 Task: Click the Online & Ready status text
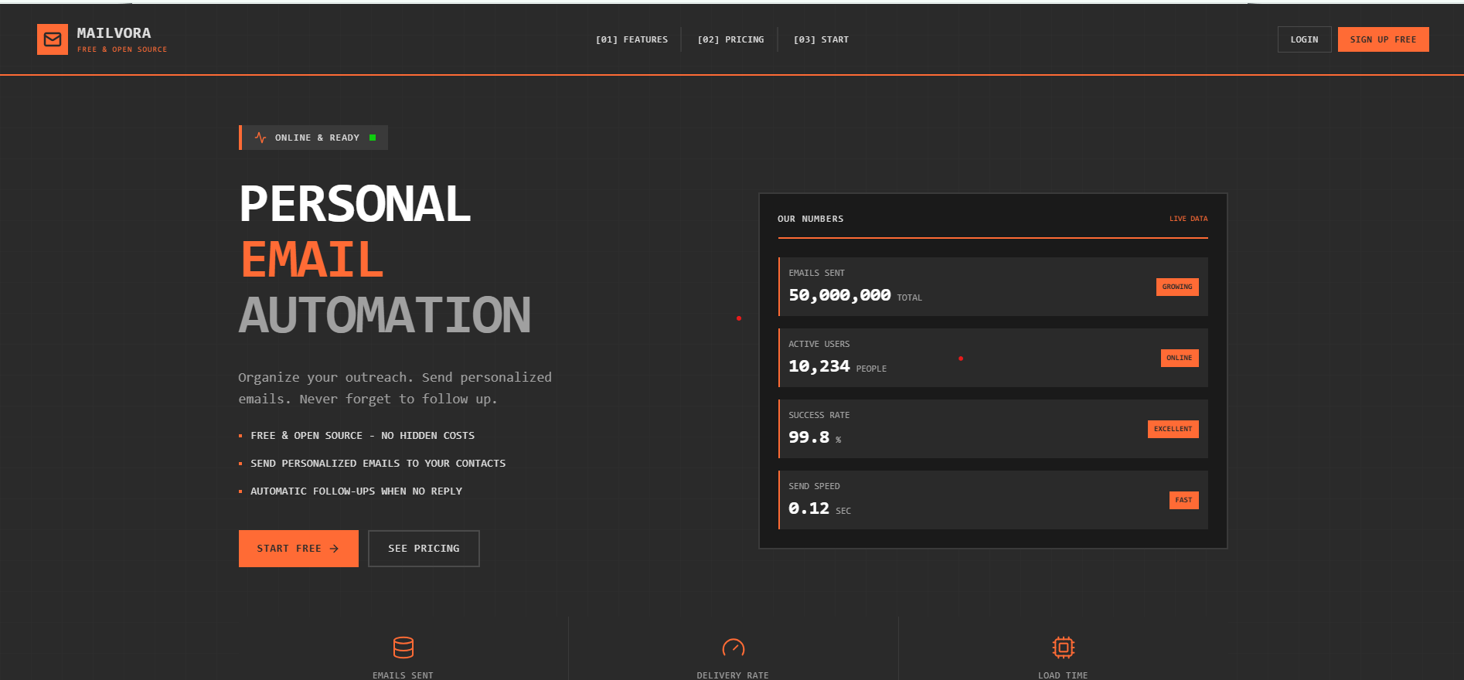coord(317,138)
